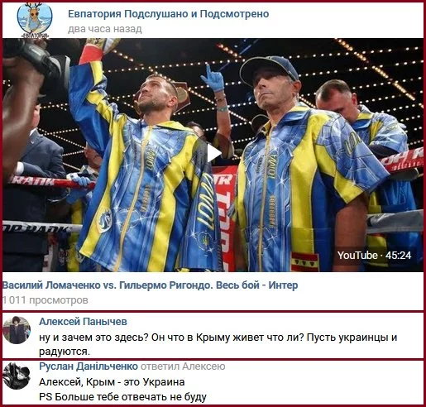This screenshot has height=407, width=426.
Task: Open Руслан Данільченко's profile name link
Action: pos(89,366)
